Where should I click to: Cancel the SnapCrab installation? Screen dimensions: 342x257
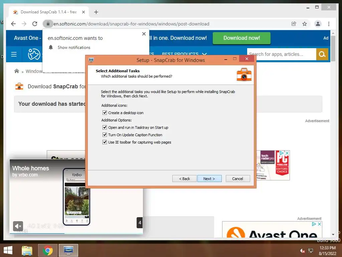tap(238, 179)
